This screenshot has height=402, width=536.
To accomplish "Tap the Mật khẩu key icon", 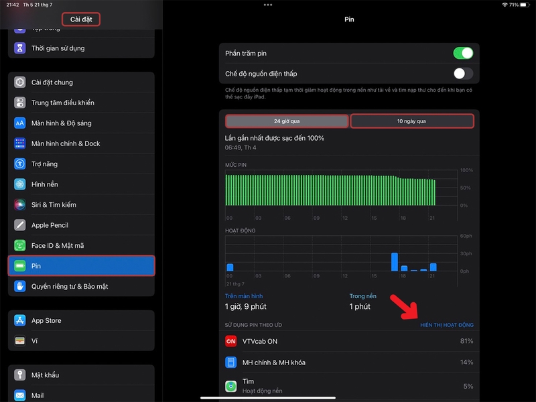I will tap(20, 375).
